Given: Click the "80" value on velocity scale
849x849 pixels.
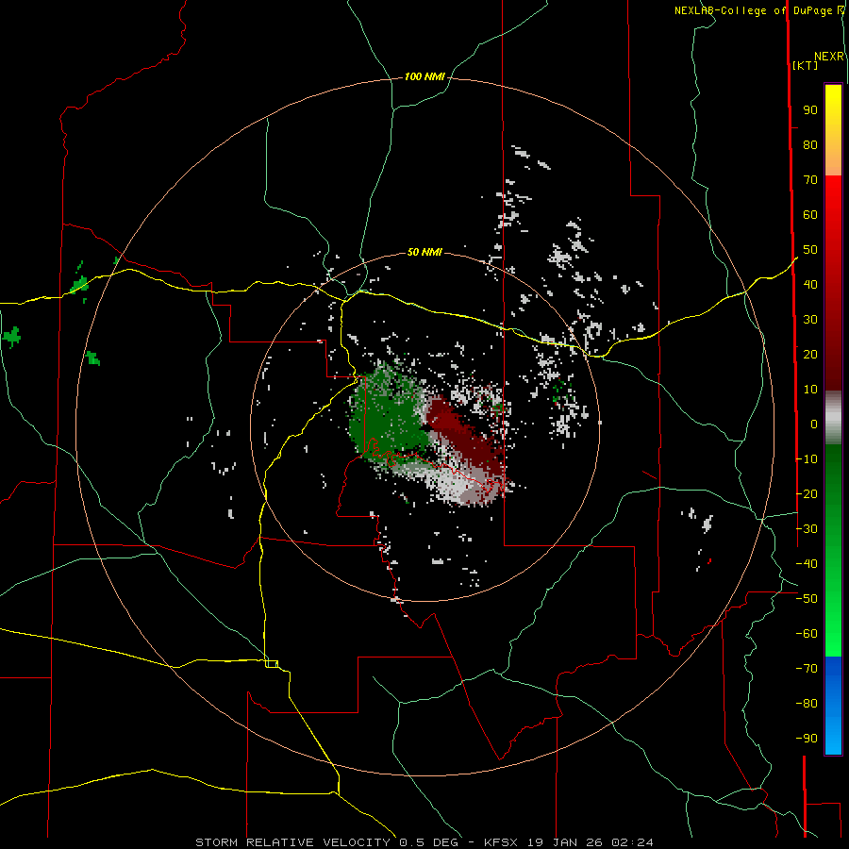Looking at the screenshot, I should 810,144.
